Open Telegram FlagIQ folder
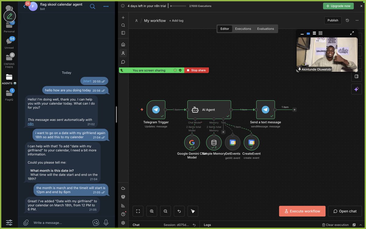 [x=9, y=95]
